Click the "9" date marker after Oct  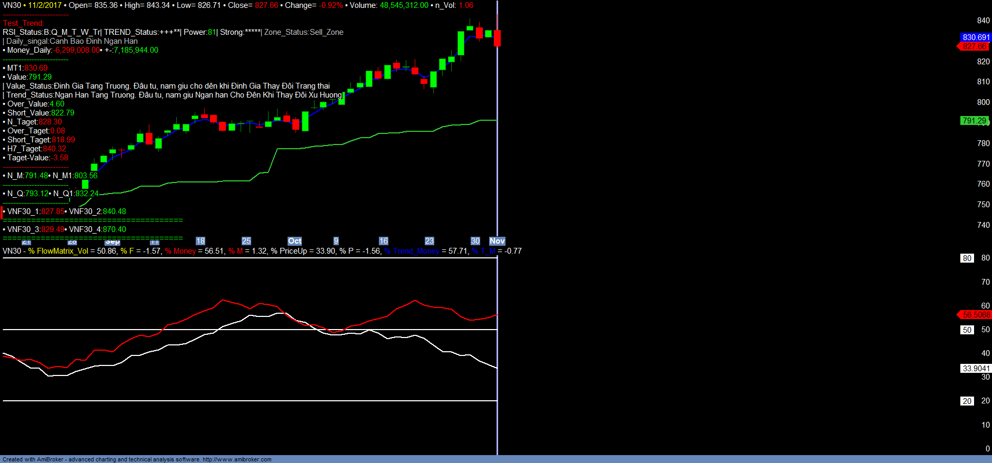click(336, 241)
